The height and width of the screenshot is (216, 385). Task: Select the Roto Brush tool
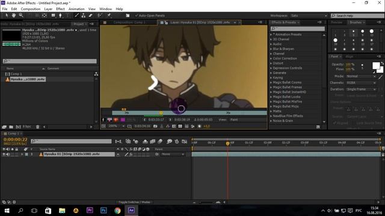[x=100, y=16]
